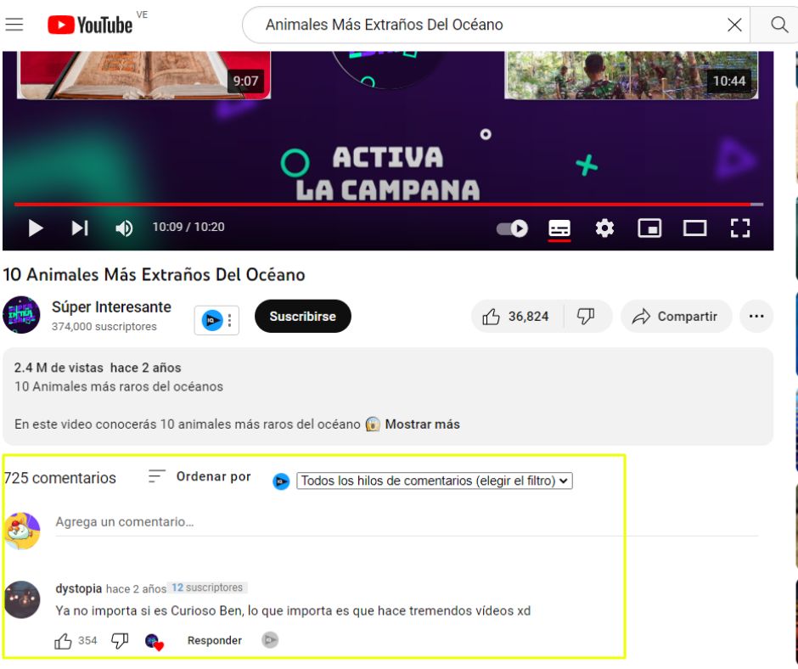Click the 'Agrega un comentario' field
This screenshot has width=798, height=669.
point(255,522)
